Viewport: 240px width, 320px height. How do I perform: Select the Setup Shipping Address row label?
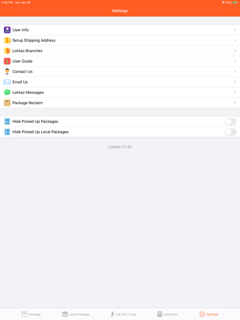pyautogui.click(x=34, y=40)
